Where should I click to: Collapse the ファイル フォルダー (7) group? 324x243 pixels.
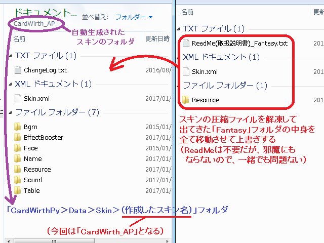point(10,113)
